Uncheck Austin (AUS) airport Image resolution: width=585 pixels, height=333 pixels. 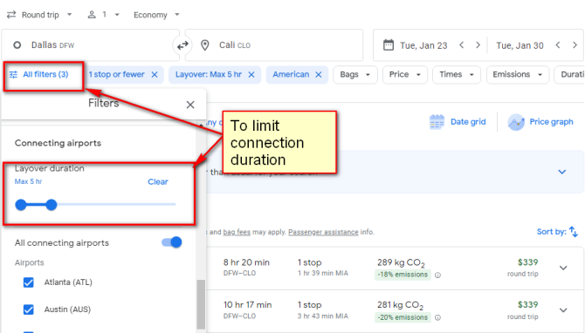pos(28,309)
